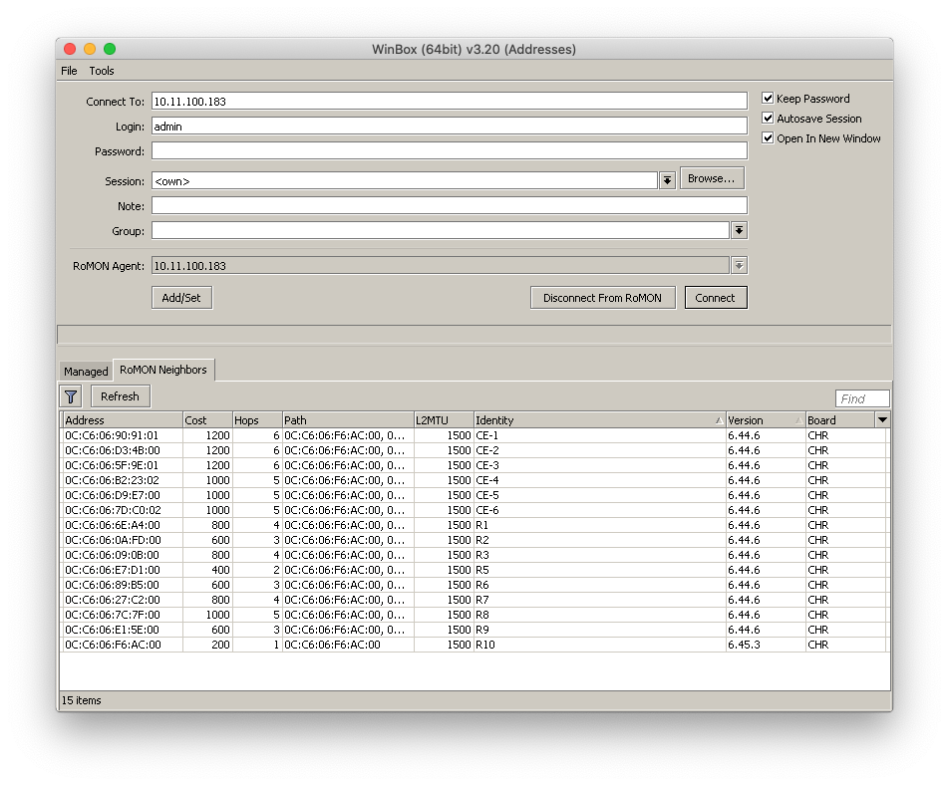The width and height of the screenshot is (949, 786).
Task: Click the Session <own> combo box
Action: [x=405, y=180]
